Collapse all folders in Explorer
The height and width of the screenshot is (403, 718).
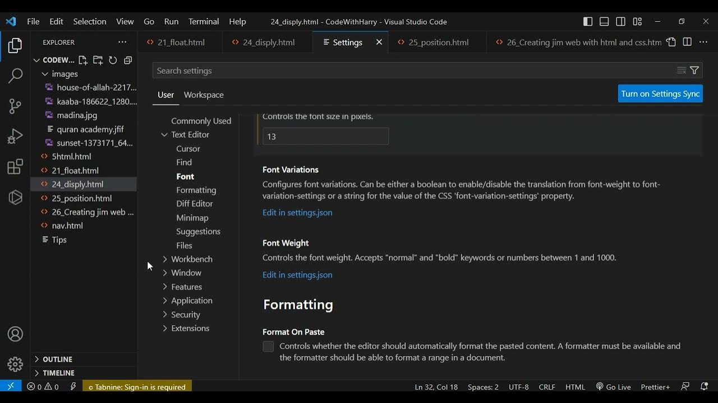click(x=128, y=60)
